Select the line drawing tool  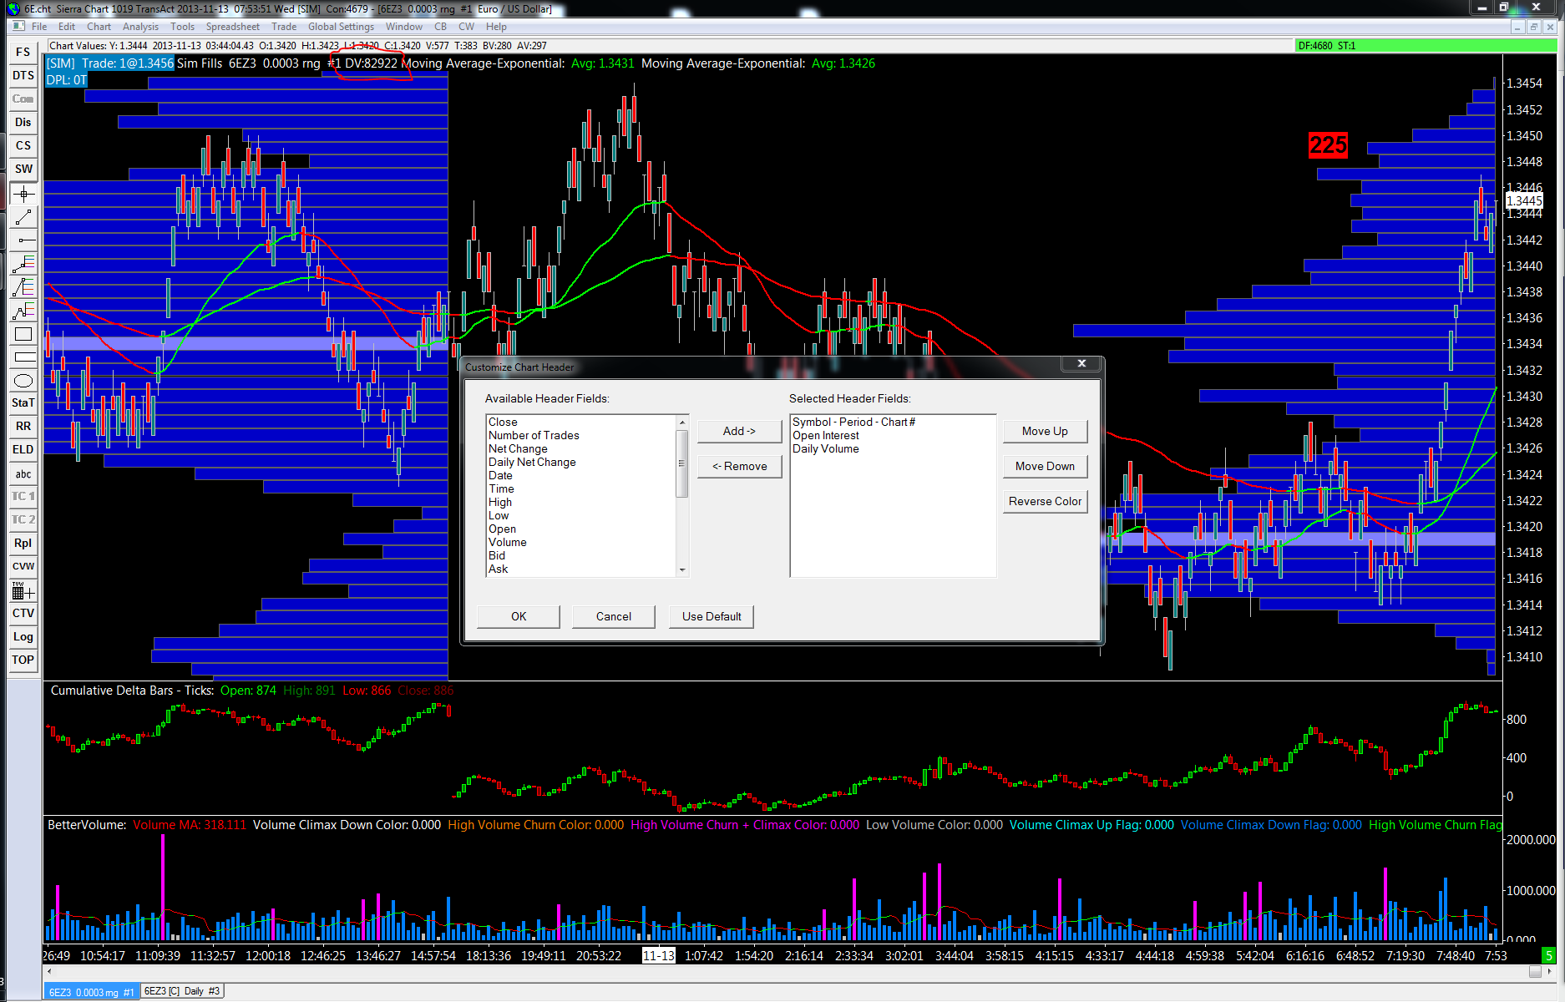point(23,217)
